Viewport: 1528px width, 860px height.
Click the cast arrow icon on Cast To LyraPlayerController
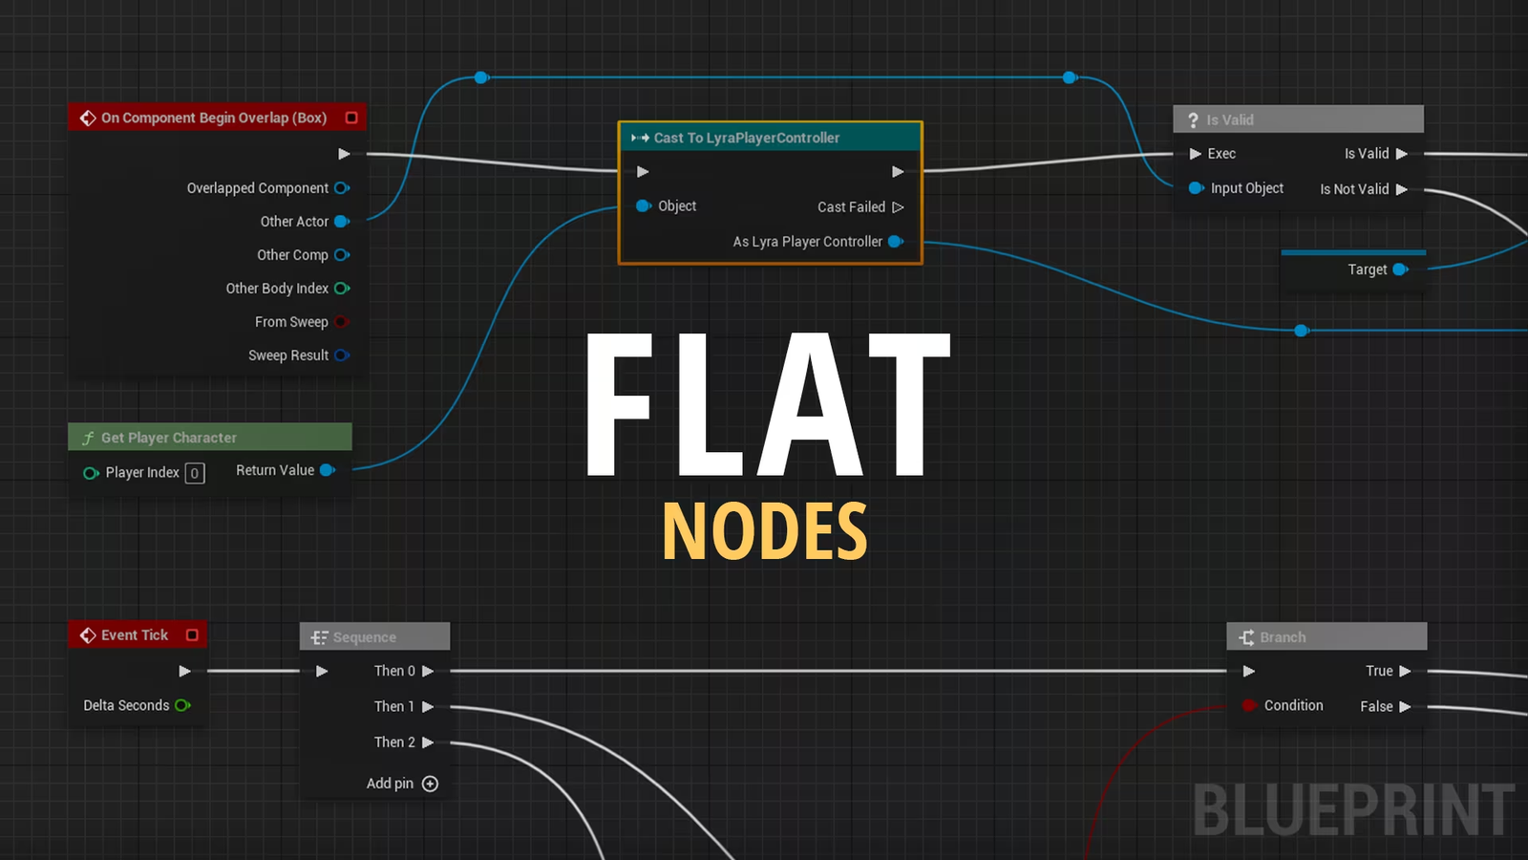[x=639, y=138]
